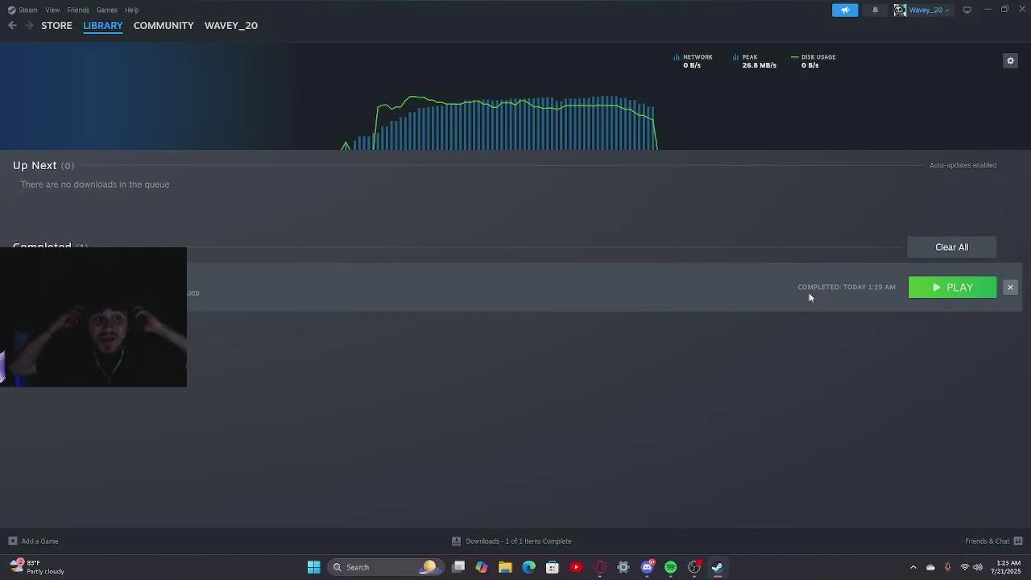
Task: Open the WAVEY_20 profile tab
Action: click(x=231, y=26)
